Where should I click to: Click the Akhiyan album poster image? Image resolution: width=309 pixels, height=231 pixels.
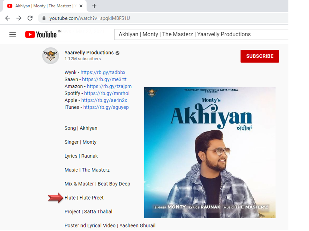[210, 153]
